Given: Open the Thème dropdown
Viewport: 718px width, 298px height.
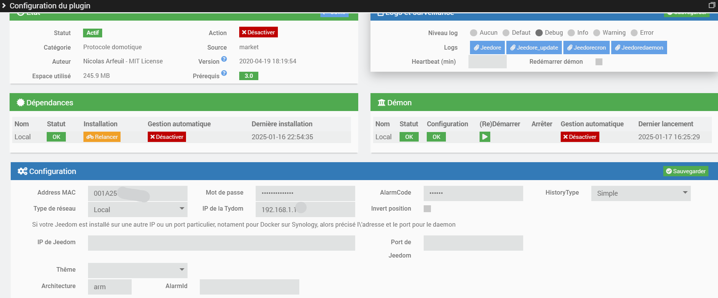Looking at the screenshot, I should (138, 271).
